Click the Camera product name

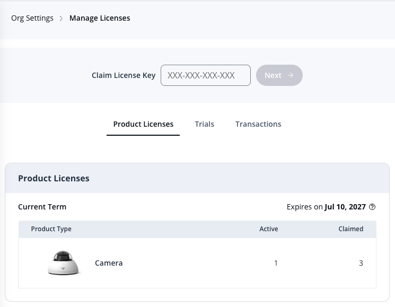click(x=109, y=263)
